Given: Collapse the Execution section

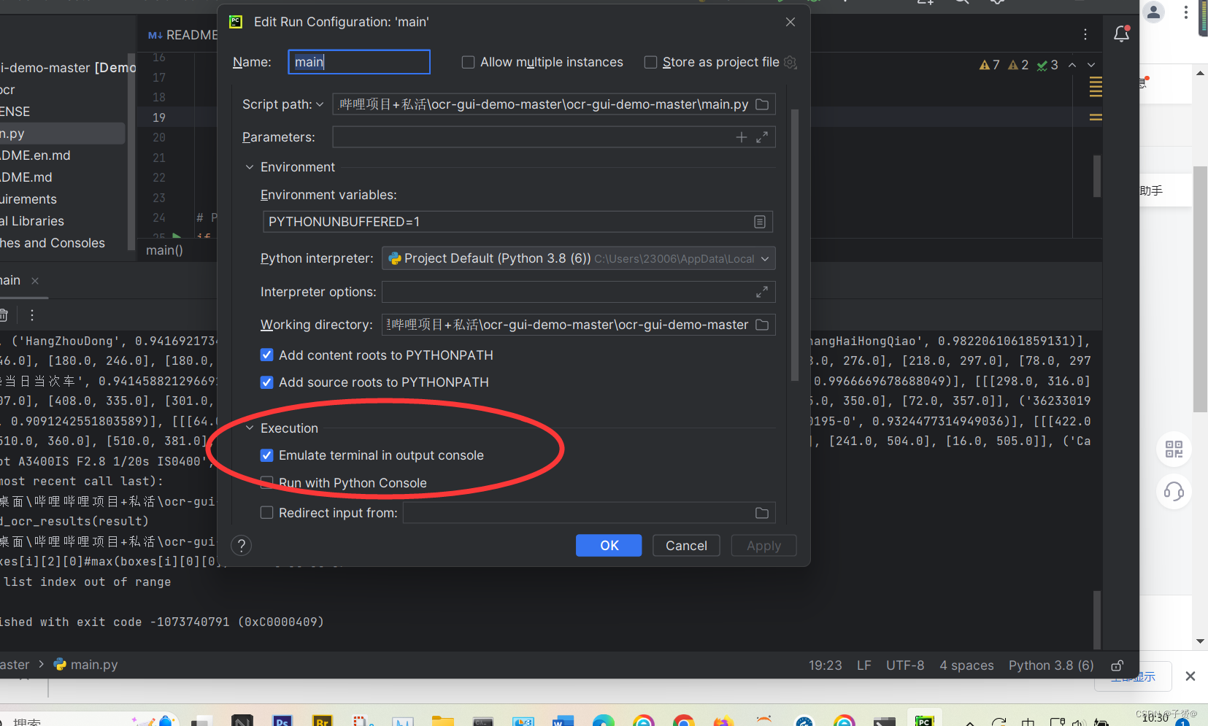Looking at the screenshot, I should [x=249, y=428].
